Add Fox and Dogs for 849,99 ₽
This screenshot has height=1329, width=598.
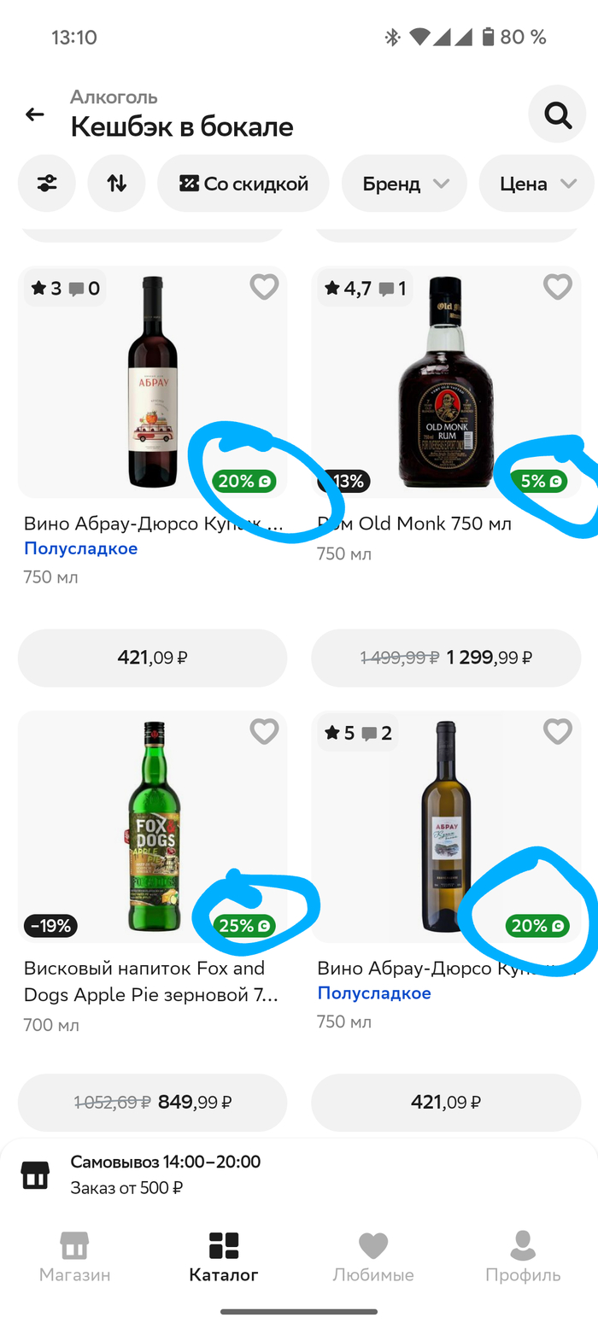click(x=152, y=1102)
